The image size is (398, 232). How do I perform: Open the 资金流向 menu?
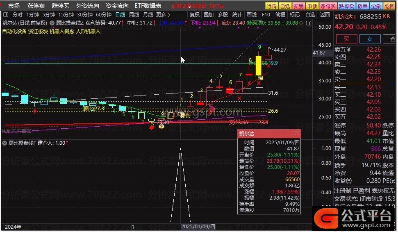[117, 6]
